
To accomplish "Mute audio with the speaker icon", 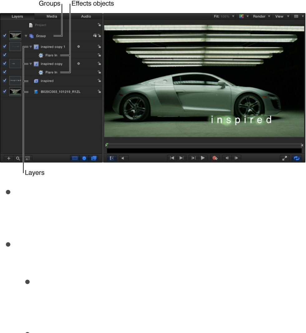I will (123, 158).
